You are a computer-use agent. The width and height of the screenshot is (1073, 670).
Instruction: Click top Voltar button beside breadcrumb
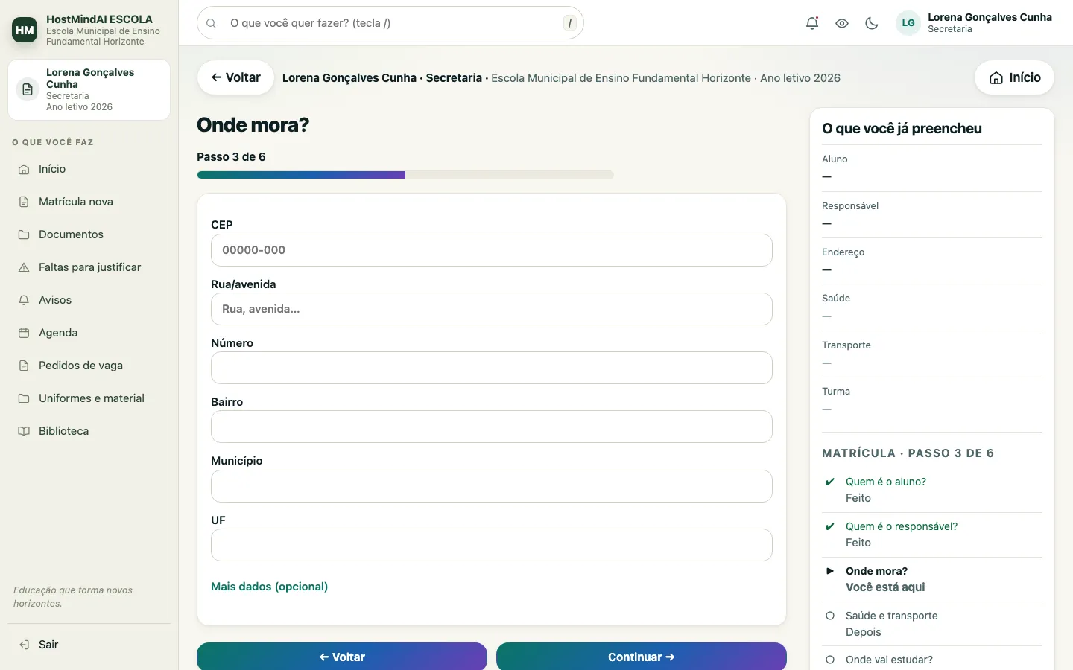(x=235, y=77)
